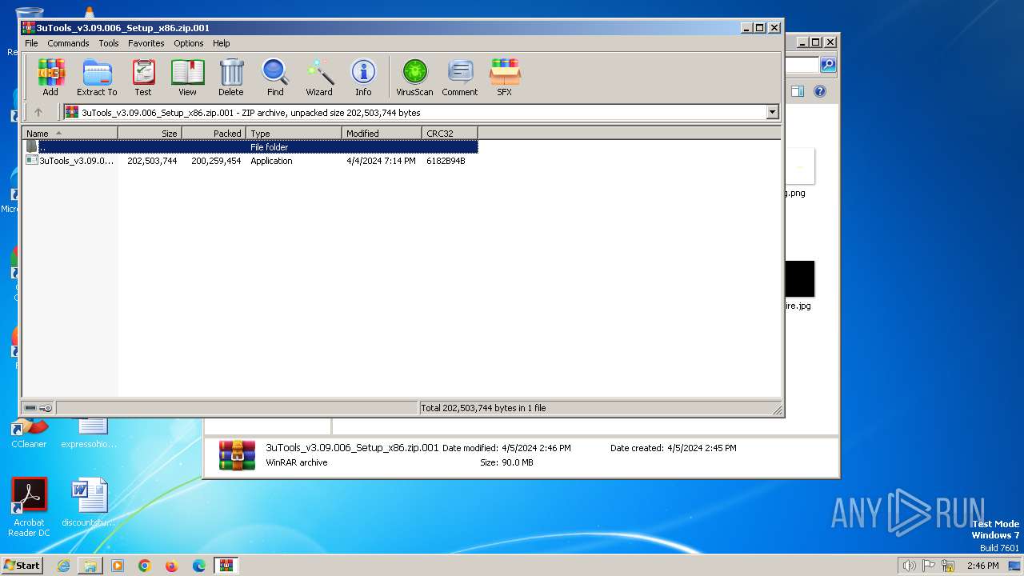The width and height of the screenshot is (1024, 576).
Task: Click the 6182B94B CRC32 value
Action: [x=446, y=161]
